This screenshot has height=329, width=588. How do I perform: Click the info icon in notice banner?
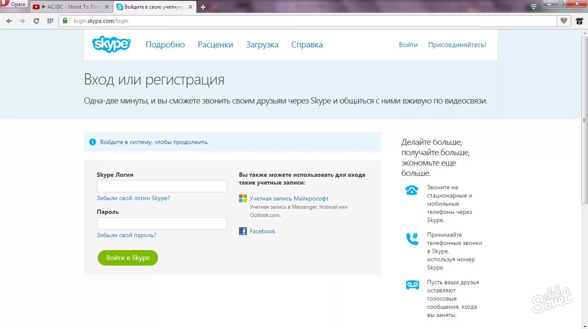click(x=92, y=142)
